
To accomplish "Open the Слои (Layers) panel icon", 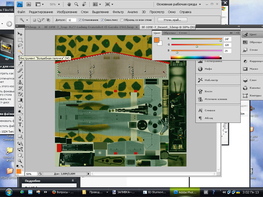I will tap(245, 80).
